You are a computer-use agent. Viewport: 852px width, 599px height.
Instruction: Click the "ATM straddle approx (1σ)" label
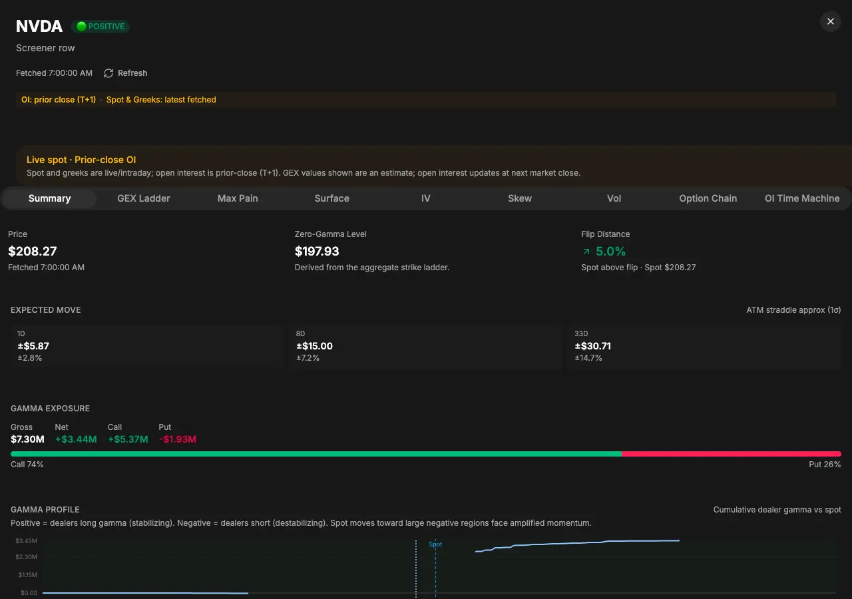pyautogui.click(x=794, y=310)
